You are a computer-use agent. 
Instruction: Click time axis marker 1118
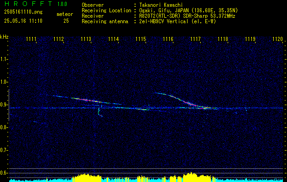tap(223, 39)
